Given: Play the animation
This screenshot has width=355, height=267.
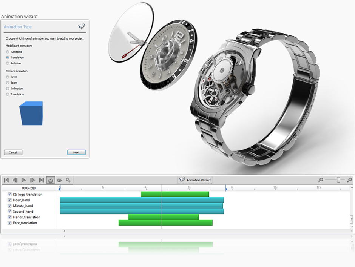Looking at the screenshot, I should 24,180.
